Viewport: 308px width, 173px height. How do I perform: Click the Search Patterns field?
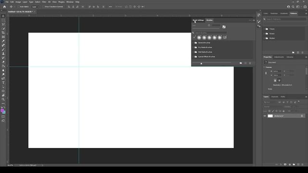click(286, 19)
